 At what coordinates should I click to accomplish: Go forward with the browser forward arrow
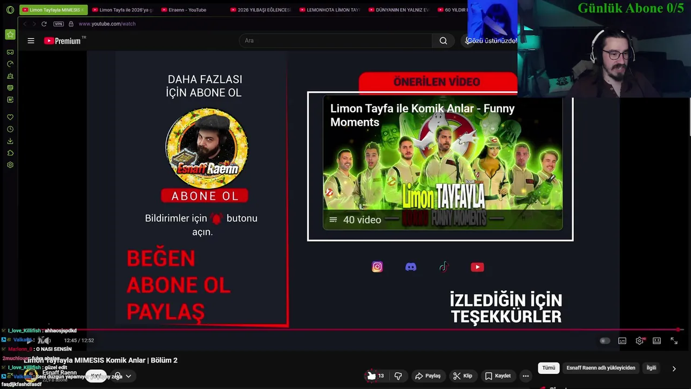pos(33,24)
